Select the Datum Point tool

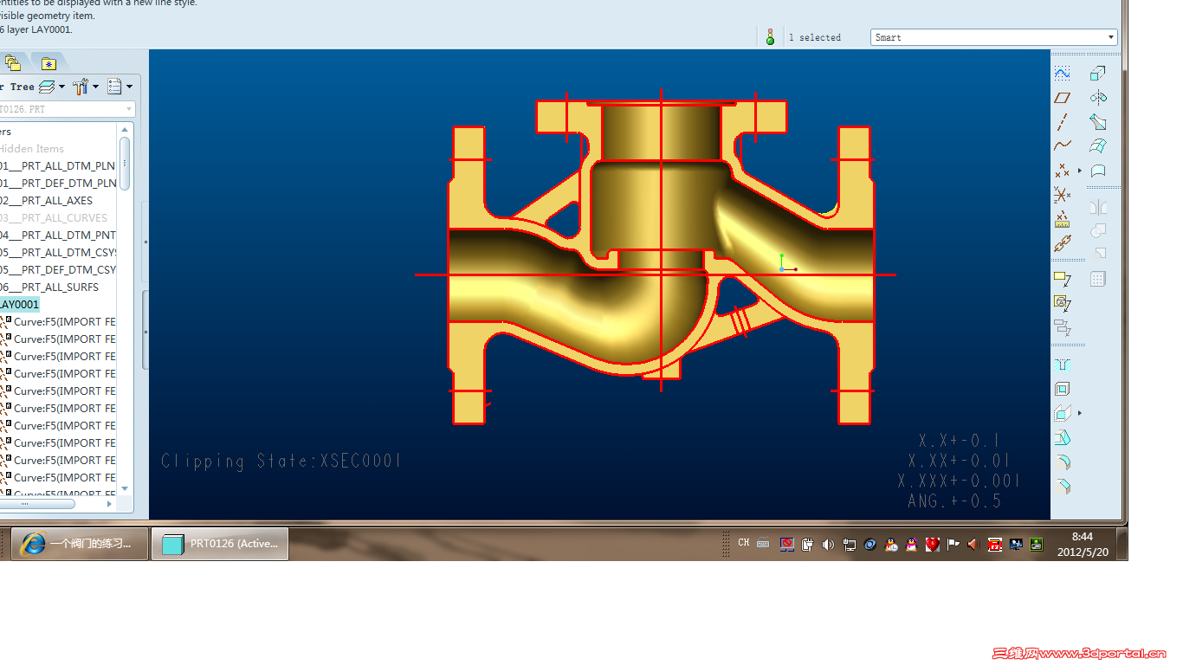point(1063,171)
